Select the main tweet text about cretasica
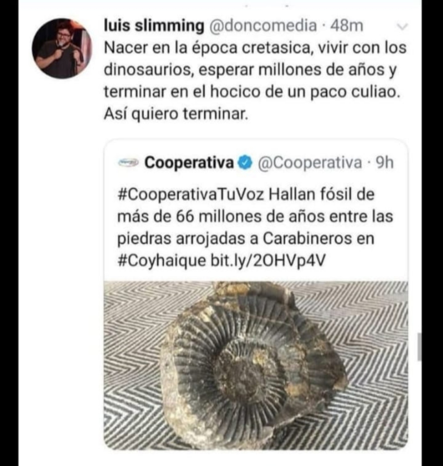443x466 pixels. [x=255, y=81]
